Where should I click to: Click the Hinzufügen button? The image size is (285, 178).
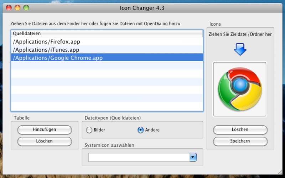(x=45, y=130)
